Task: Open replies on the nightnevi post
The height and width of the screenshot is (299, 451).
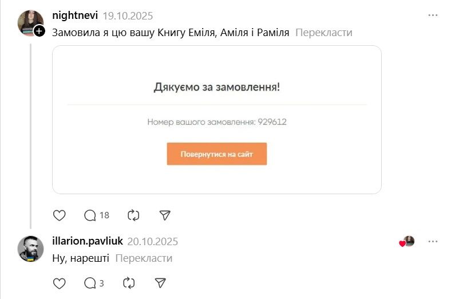Action: pos(90,215)
